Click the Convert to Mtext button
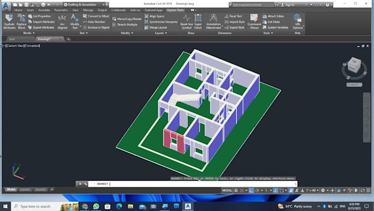The height and width of the screenshot is (211, 374). coord(96,16)
